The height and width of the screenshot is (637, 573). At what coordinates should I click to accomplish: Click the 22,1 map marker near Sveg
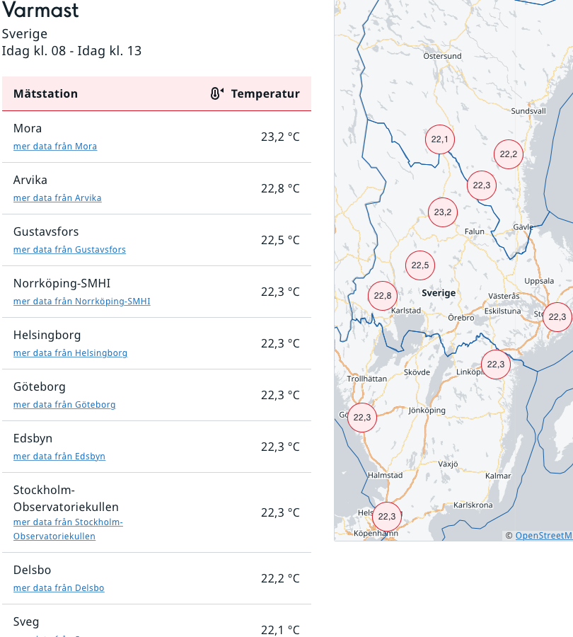pos(440,139)
